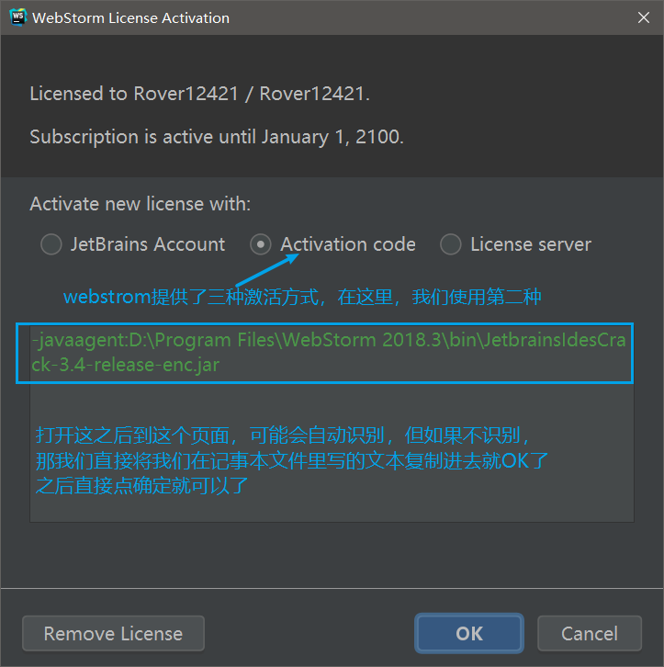Click the Cancel button
The height and width of the screenshot is (667, 664).
pyautogui.click(x=590, y=633)
